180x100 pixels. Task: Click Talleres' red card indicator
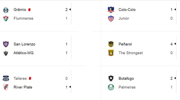[30, 78]
